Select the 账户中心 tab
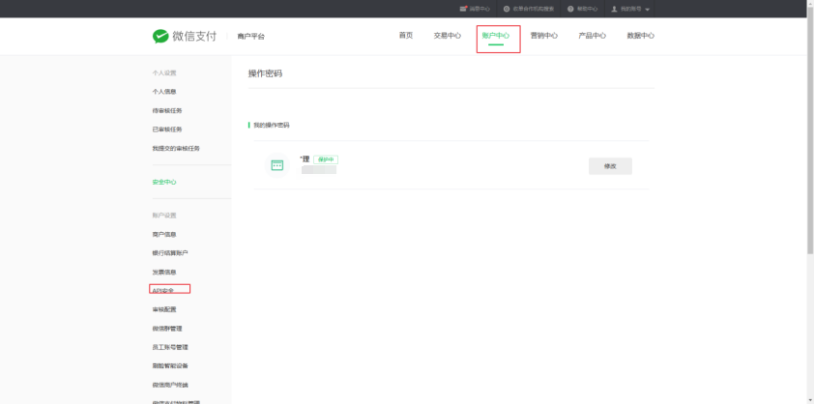814x404 pixels. 496,36
